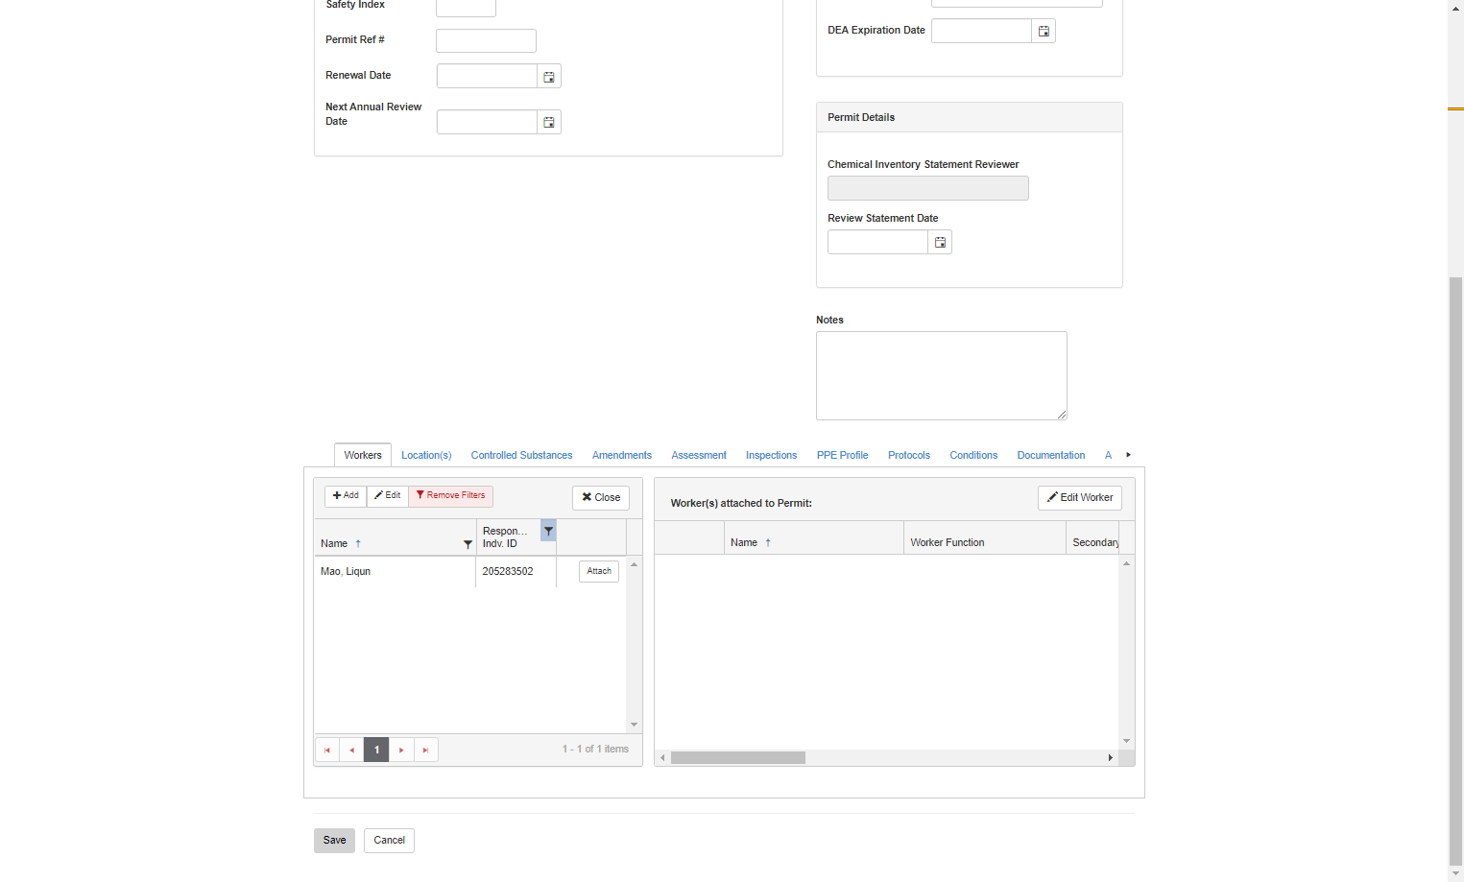The width and height of the screenshot is (1464, 882).
Task: Open the DEA Expiration Date calendar picker
Action: (x=1044, y=31)
